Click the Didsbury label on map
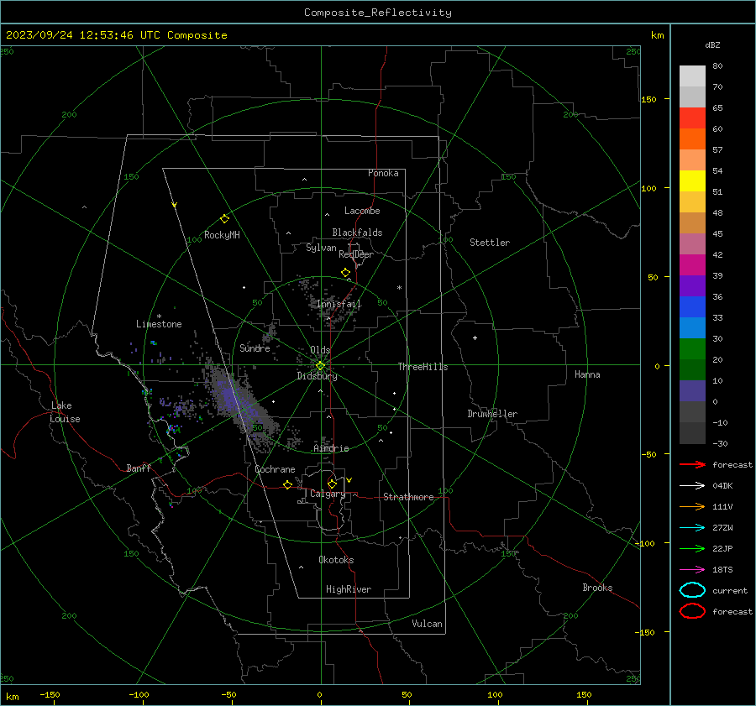 (x=317, y=376)
